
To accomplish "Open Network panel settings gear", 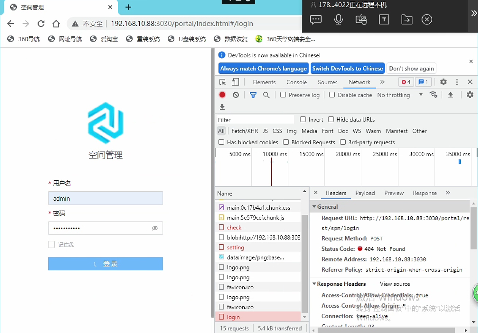I will (470, 95).
